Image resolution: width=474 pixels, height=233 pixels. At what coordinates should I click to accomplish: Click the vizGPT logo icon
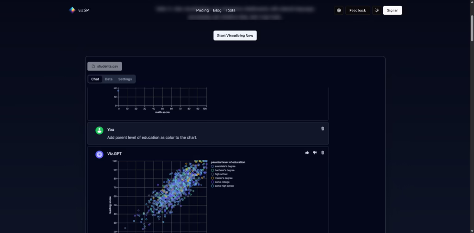click(x=72, y=10)
